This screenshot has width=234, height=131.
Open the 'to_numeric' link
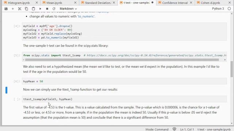tap(86, 16)
